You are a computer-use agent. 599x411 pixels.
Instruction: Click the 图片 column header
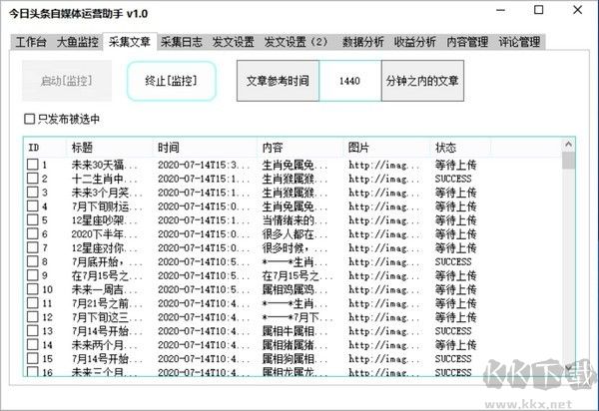pos(386,148)
